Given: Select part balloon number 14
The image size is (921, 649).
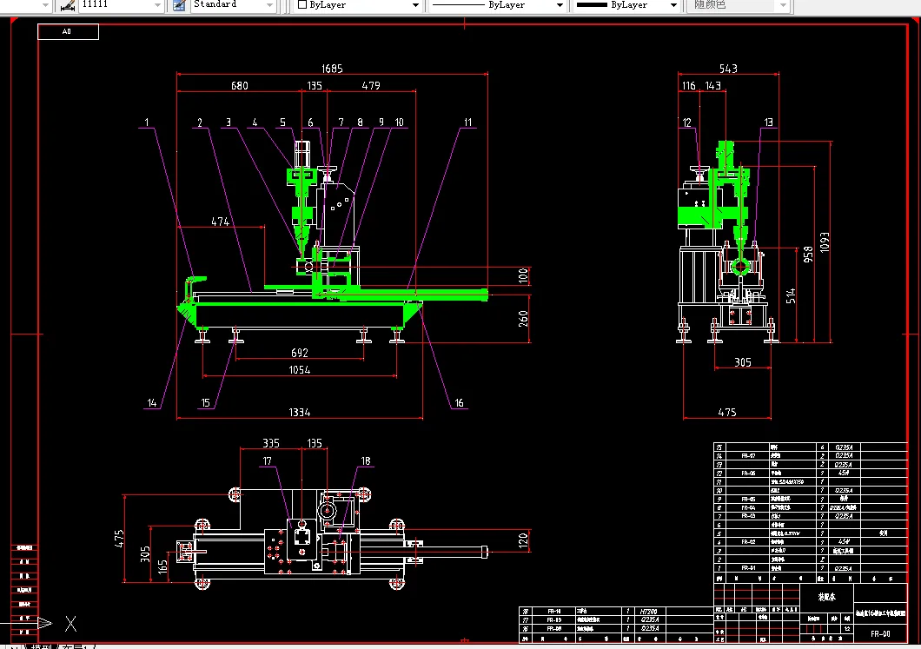Looking at the screenshot, I should pos(152,403).
